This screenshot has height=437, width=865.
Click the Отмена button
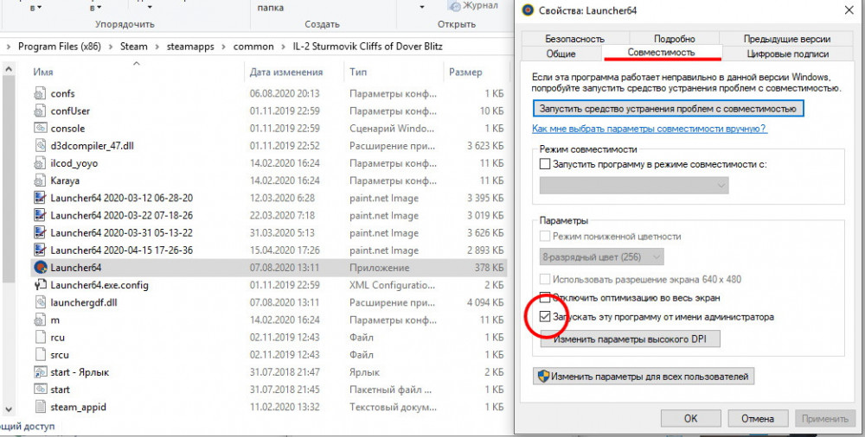coord(758,419)
